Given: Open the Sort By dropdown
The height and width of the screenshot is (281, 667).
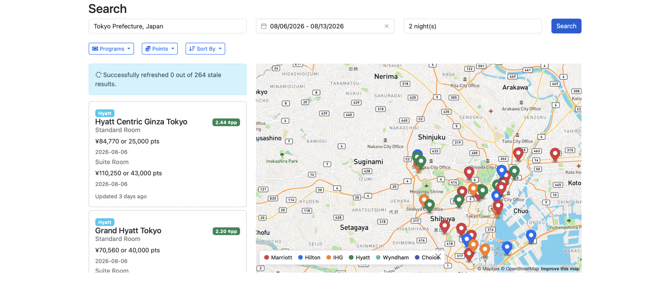Looking at the screenshot, I should (205, 49).
